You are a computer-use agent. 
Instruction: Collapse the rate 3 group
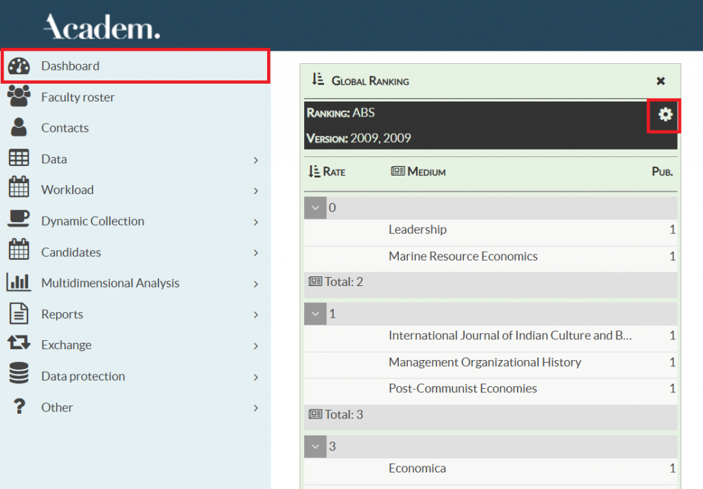[x=315, y=446]
